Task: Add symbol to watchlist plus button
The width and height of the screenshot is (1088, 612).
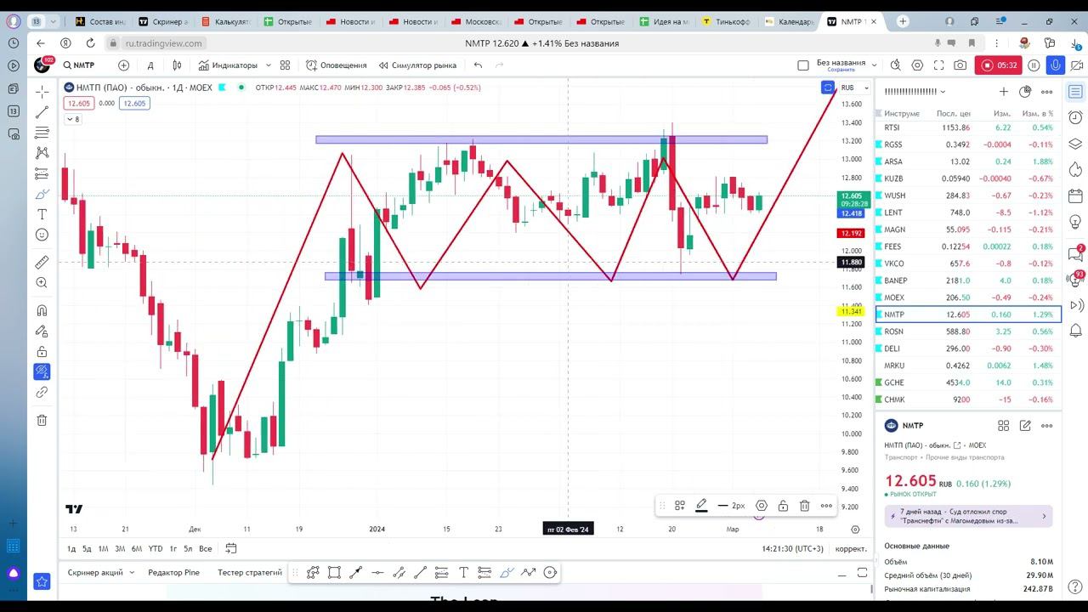Action: point(1003,91)
